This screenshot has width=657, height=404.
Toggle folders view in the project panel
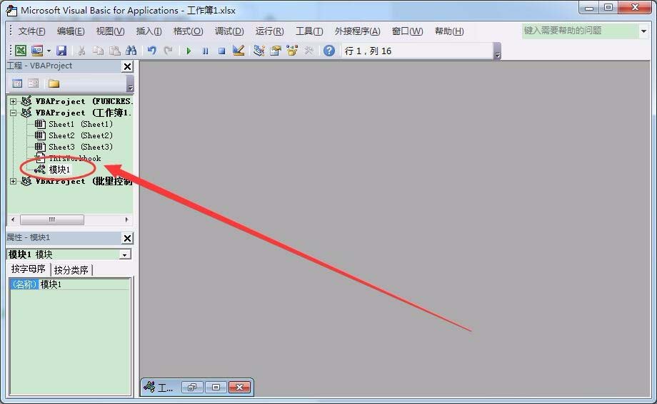point(54,83)
